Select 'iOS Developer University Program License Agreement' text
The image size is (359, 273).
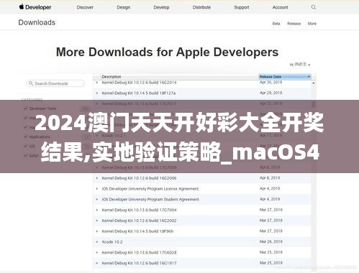150,189
